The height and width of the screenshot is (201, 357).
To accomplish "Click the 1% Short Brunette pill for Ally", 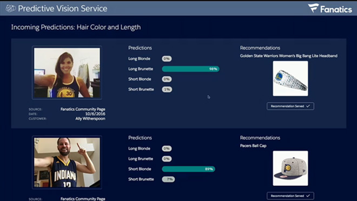I will pos(167,89).
